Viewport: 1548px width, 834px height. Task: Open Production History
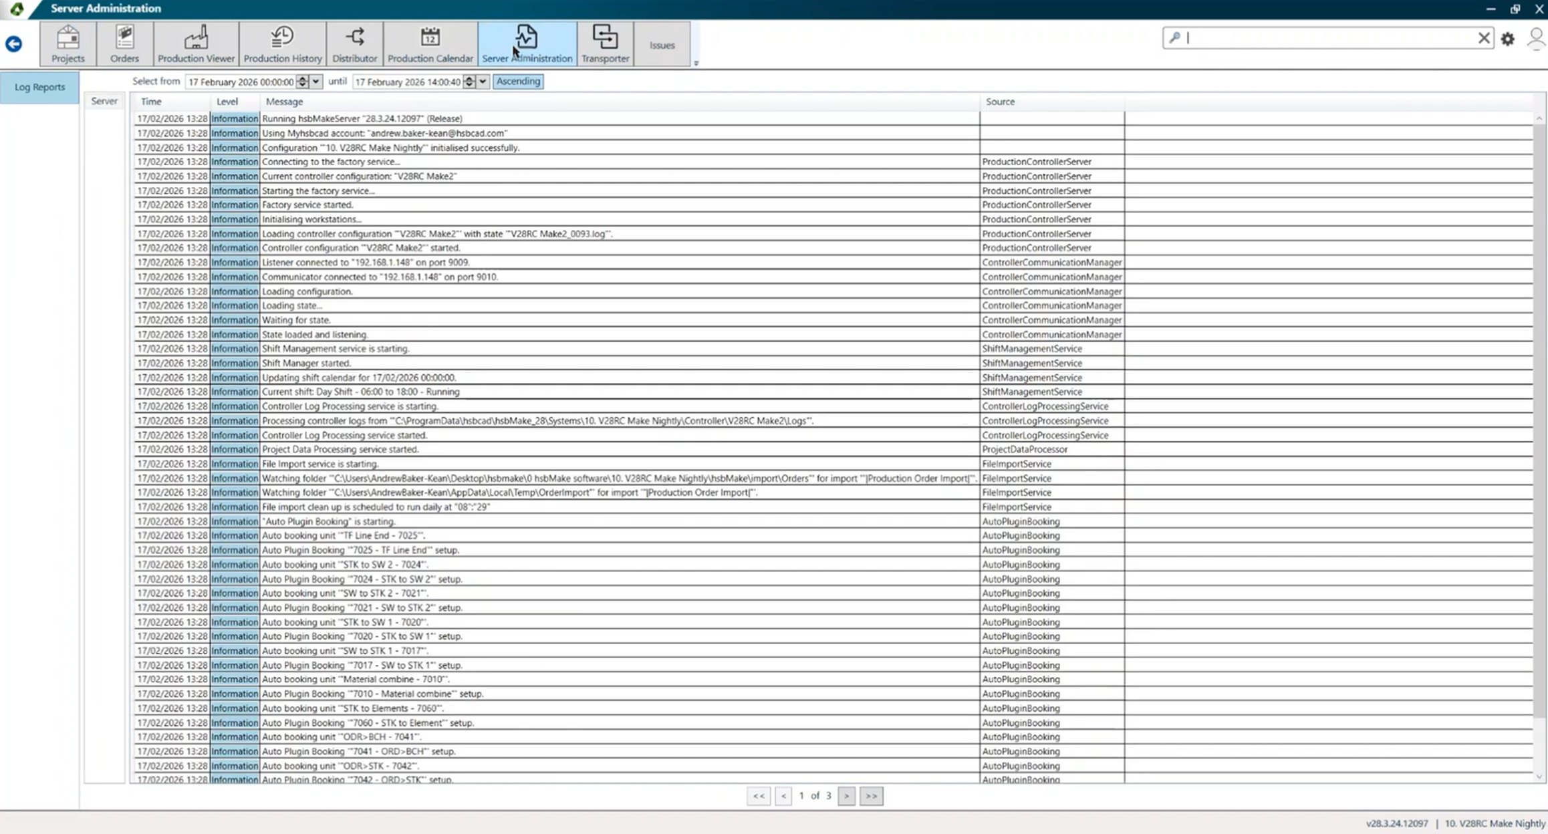click(x=282, y=44)
